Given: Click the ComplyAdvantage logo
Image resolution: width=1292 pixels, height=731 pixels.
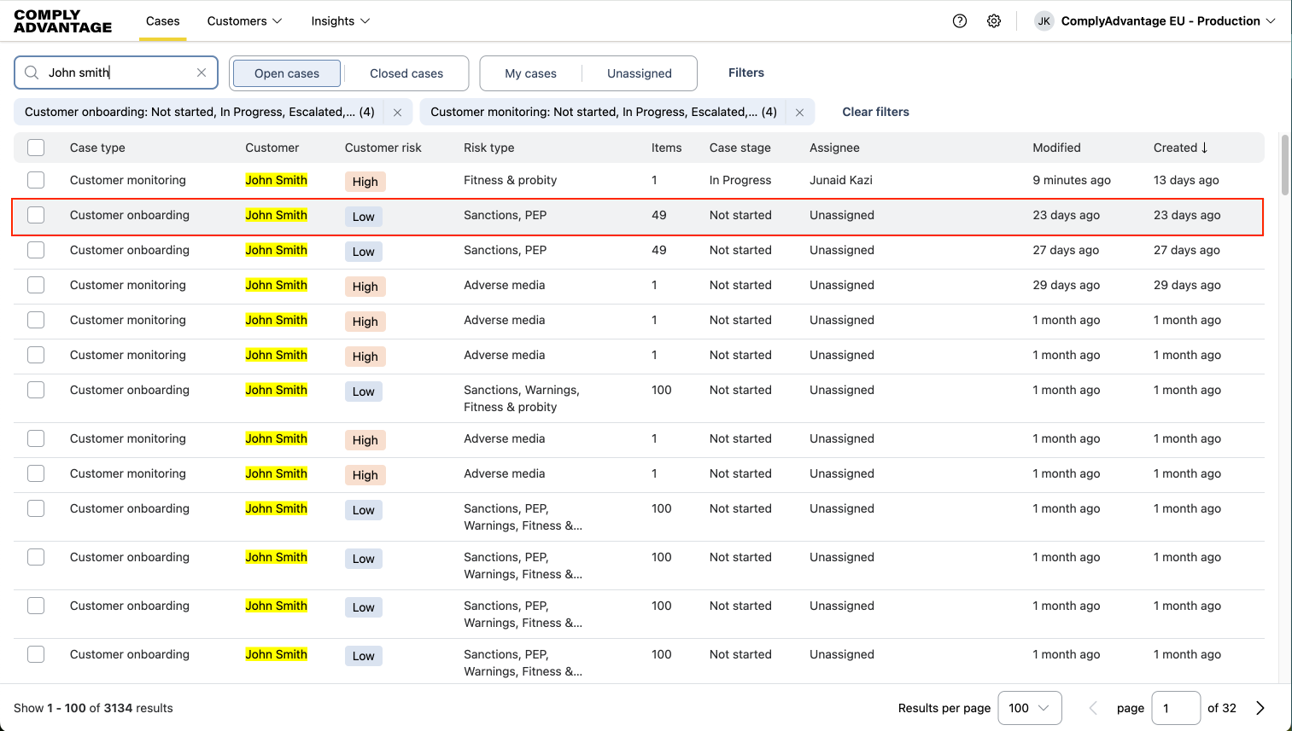Looking at the screenshot, I should point(63,21).
